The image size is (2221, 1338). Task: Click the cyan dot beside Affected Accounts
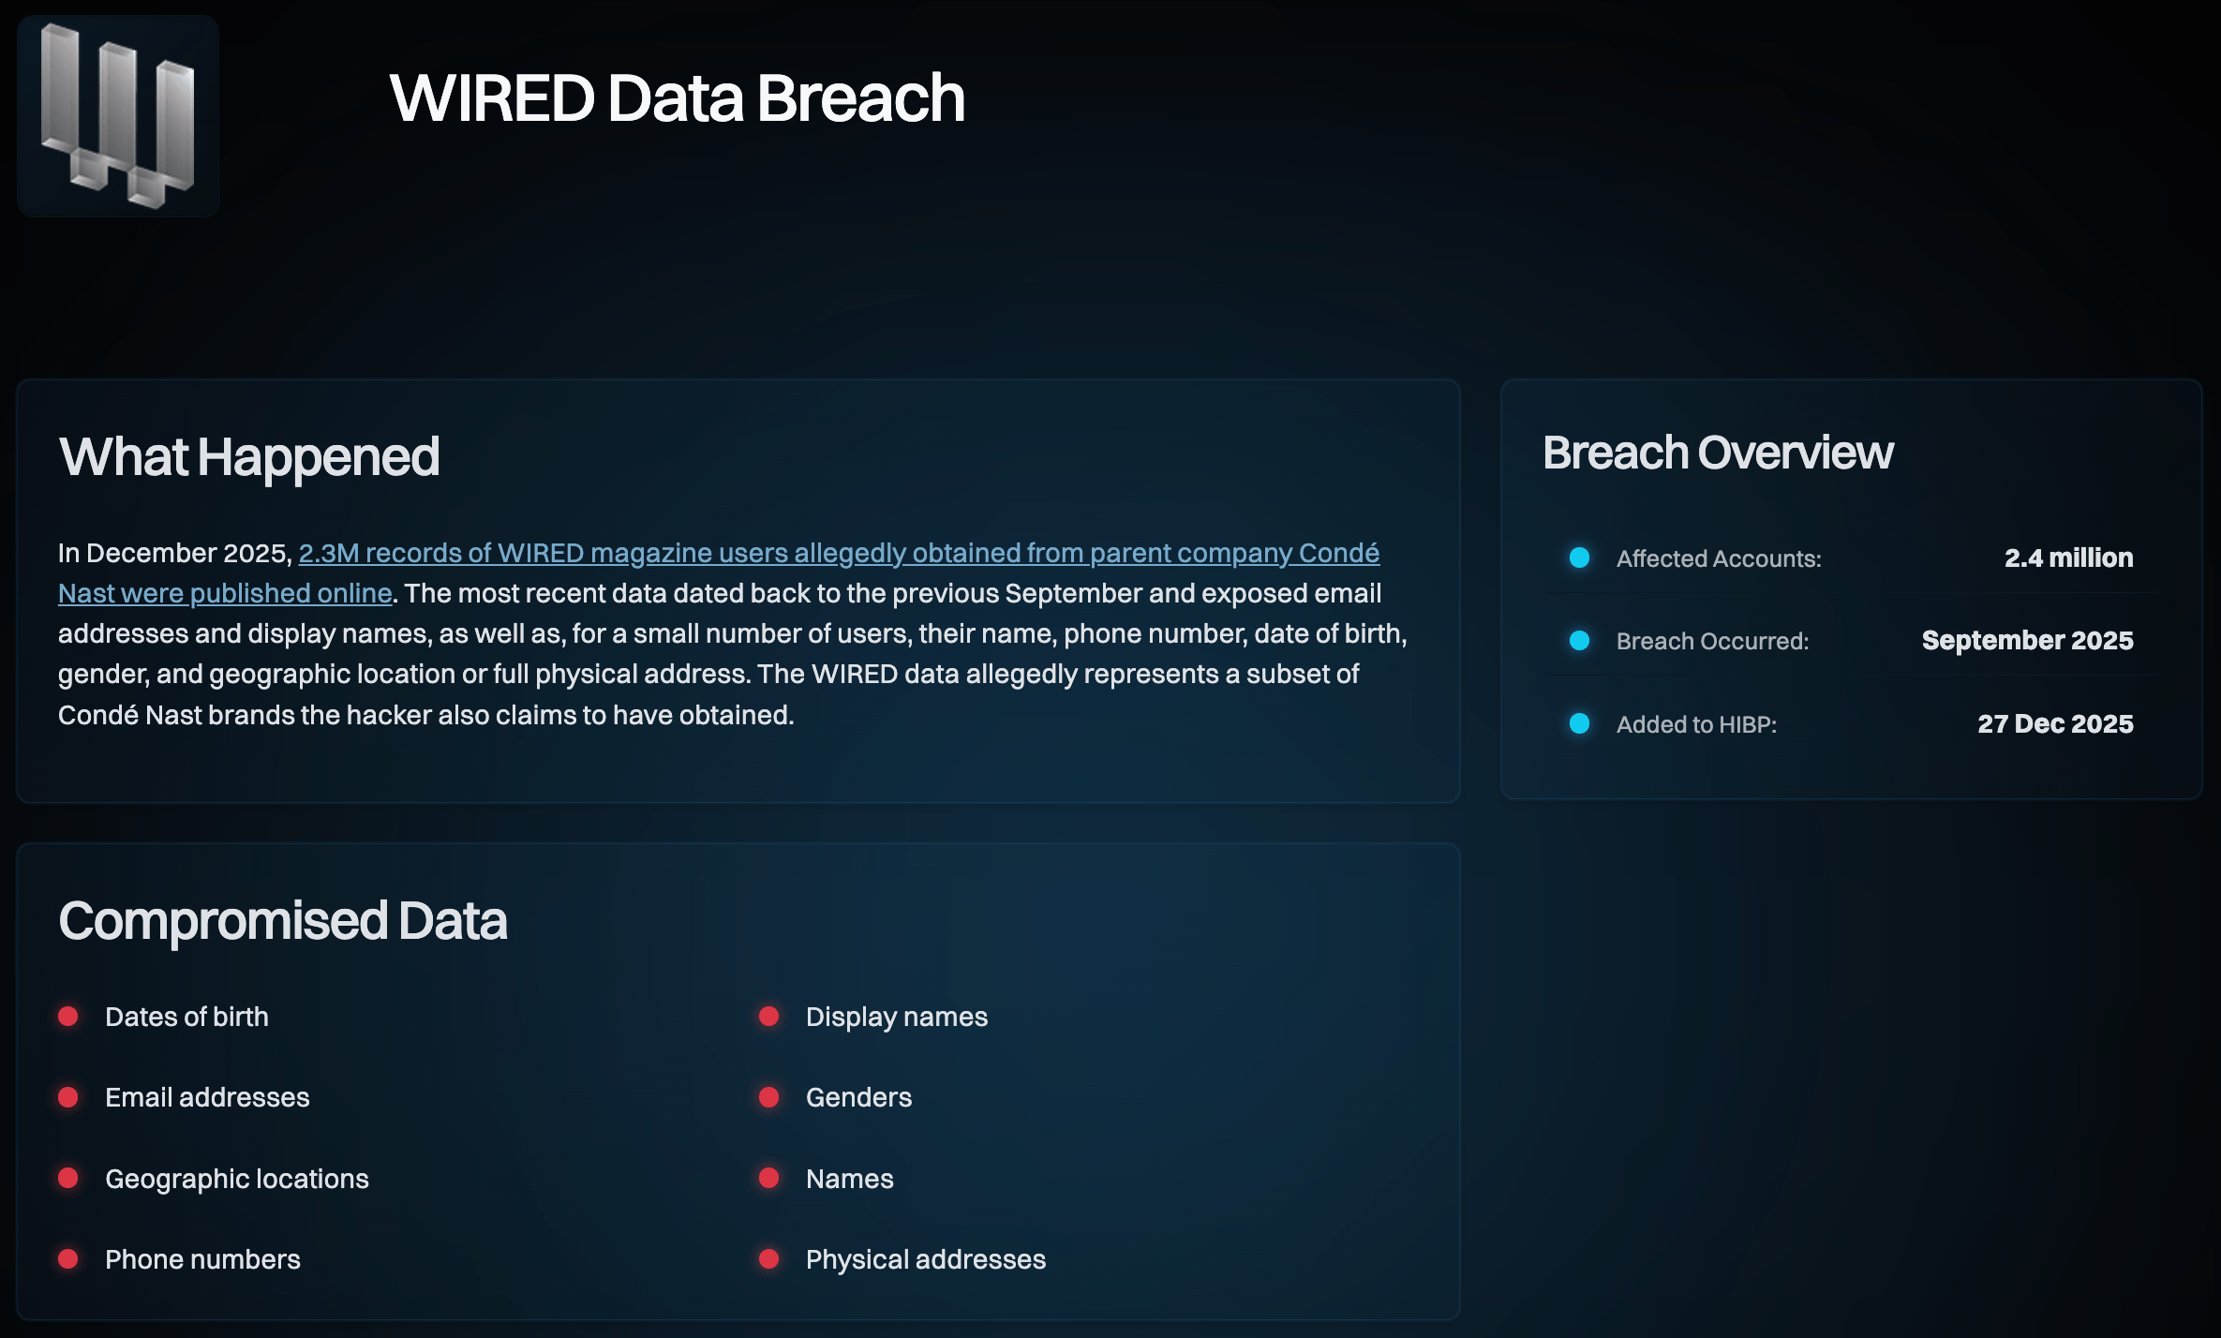(1580, 557)
